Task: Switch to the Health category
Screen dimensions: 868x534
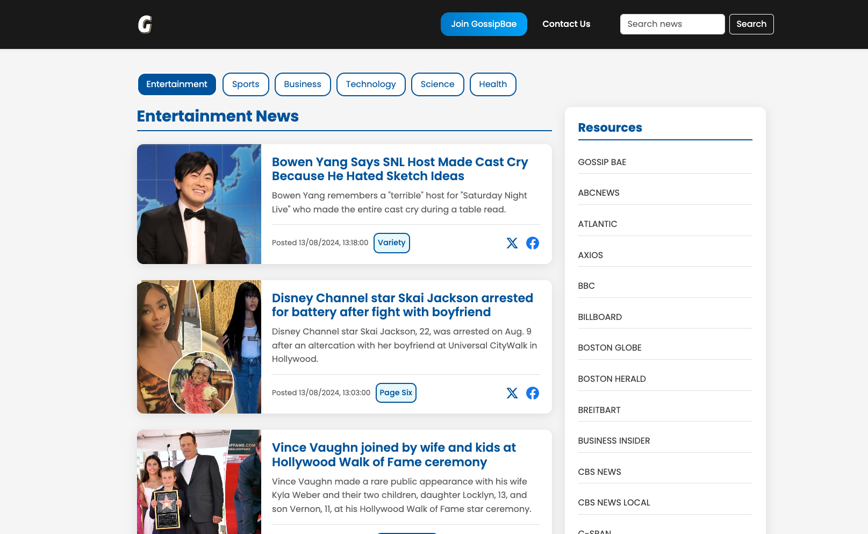Action: 493,84
